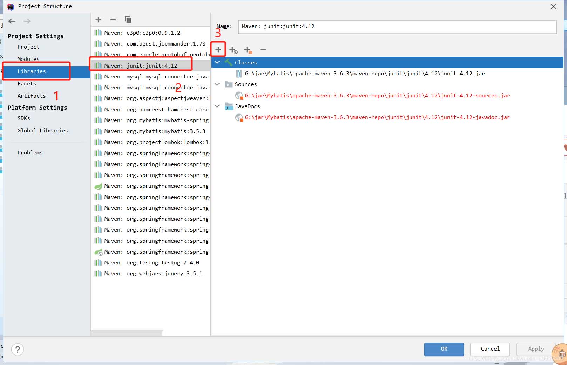Image resolution: width=567 pixels, height=365 pixels.
Task: Select Maven: org.mybatis:mybatis-spring library
Action: pyautogui.click(x=150, y=120)
